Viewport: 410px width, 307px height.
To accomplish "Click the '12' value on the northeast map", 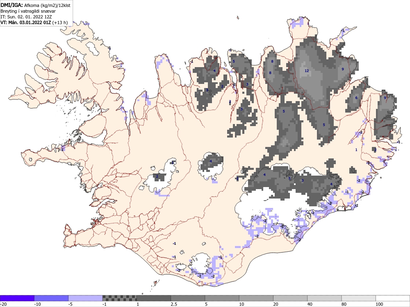I will pos(307,71).
